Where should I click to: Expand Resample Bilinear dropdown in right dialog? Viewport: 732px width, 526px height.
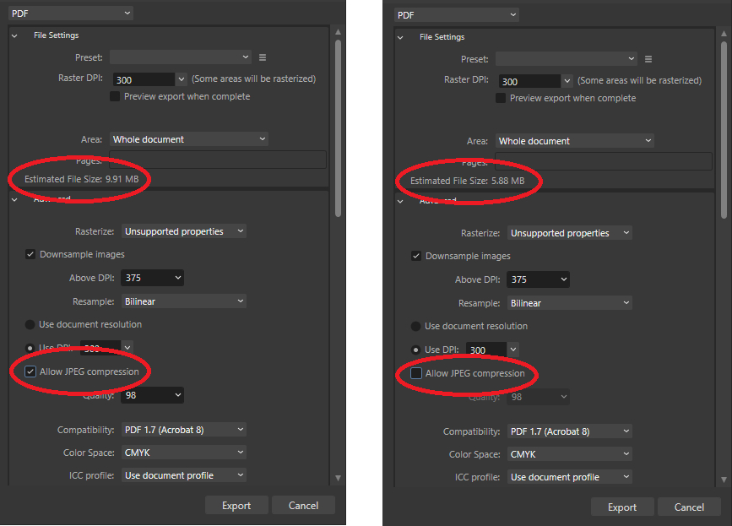569,303
